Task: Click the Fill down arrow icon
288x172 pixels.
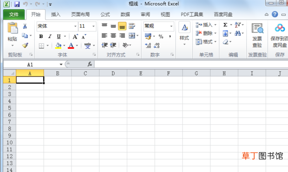Action: (x=225, y=33)
